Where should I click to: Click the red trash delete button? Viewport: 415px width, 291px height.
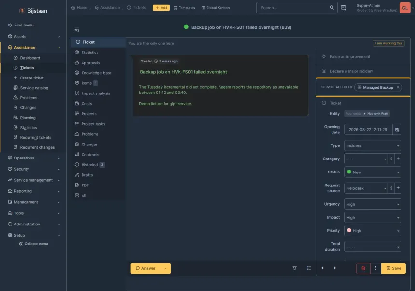(x=363, y=268)
